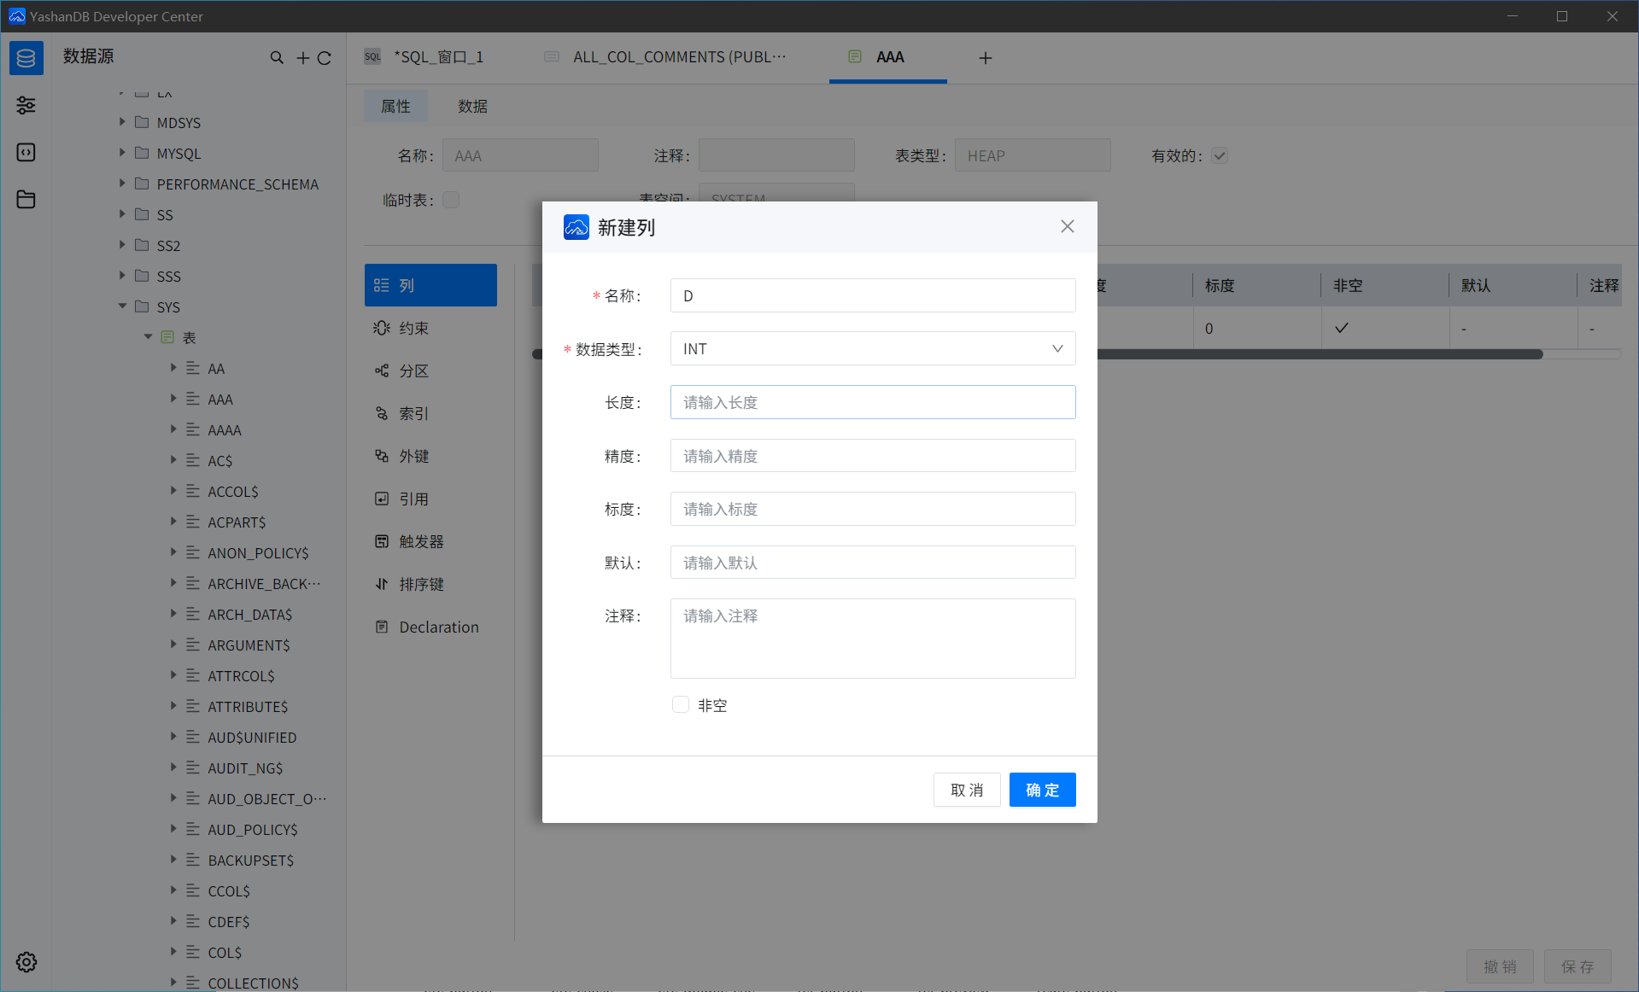Open the data source sidebar icon
This screenshot has height=992, width=1639.
coord(26,58)
